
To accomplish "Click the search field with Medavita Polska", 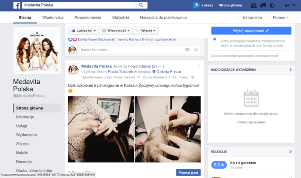I will (79, 5).
